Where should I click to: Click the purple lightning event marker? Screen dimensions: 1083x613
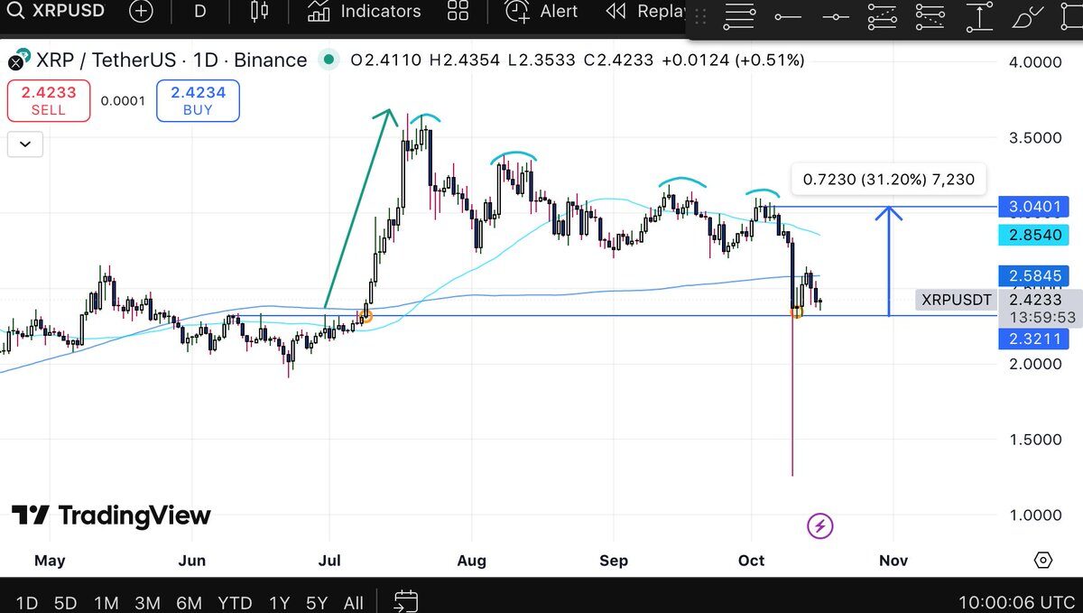point(819,525)
